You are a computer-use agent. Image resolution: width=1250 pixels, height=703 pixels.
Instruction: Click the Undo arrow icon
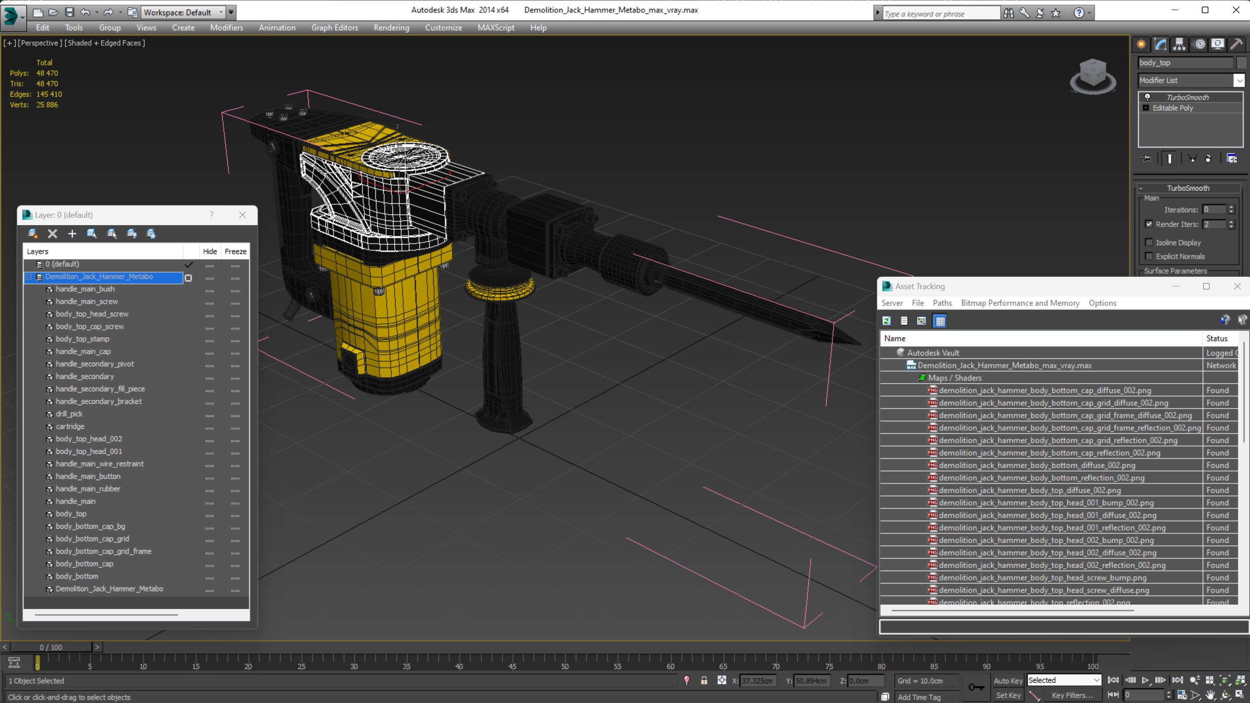tap(85, 12)
